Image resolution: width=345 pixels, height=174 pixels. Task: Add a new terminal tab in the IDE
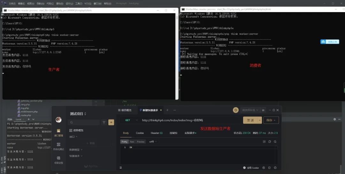click(28, 119)
